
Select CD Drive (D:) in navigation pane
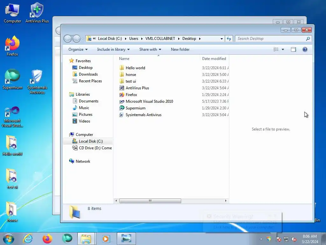tap(95, 148)
